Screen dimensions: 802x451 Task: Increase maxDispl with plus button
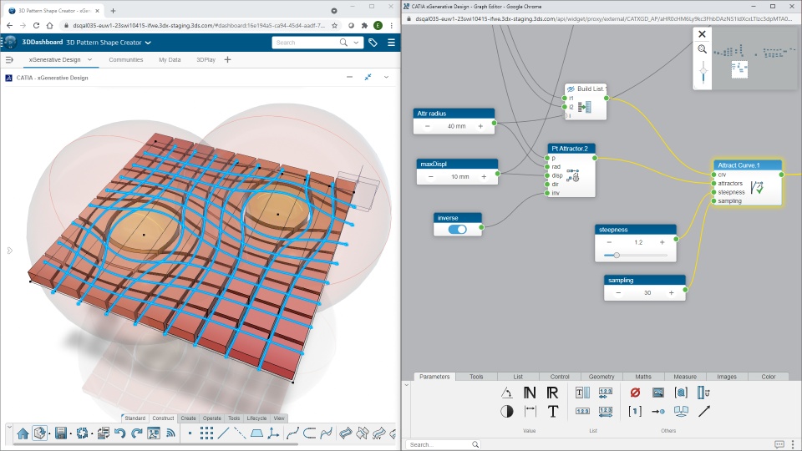[484, 176]
